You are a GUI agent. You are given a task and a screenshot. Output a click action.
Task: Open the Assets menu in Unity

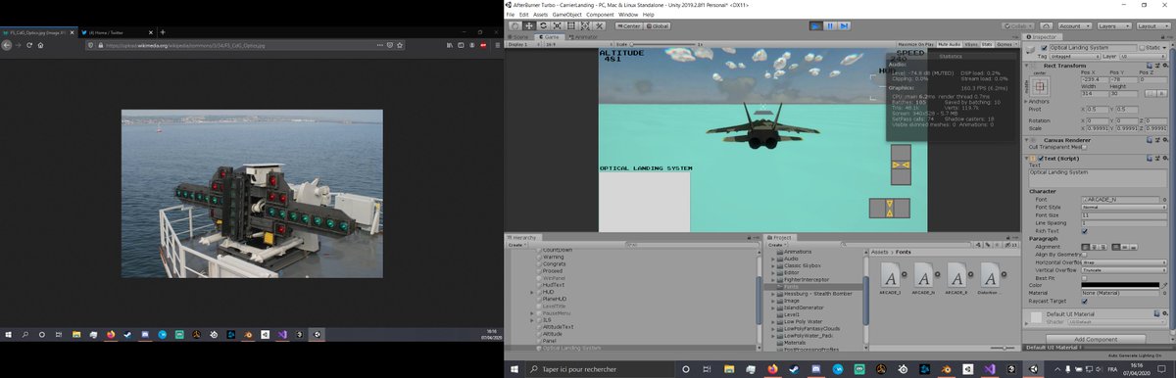click(x=541, y=15)
